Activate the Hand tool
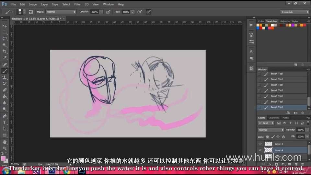 click(5, 142)
